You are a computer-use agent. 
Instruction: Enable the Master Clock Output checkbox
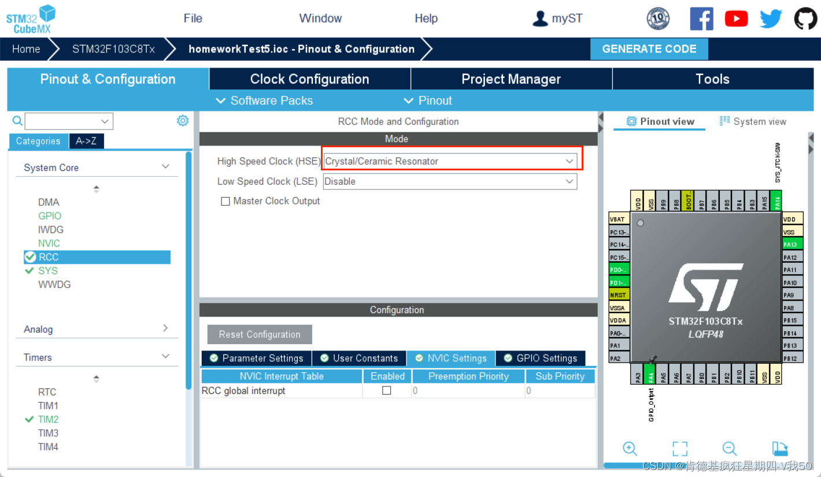point(225,202)
